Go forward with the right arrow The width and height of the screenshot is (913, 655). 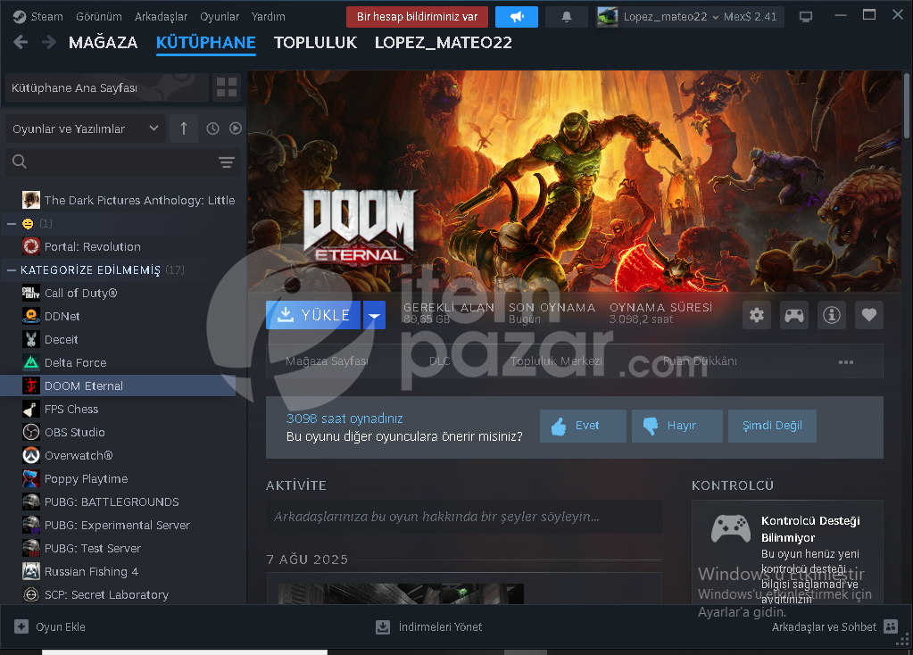(x=49, y=42)
